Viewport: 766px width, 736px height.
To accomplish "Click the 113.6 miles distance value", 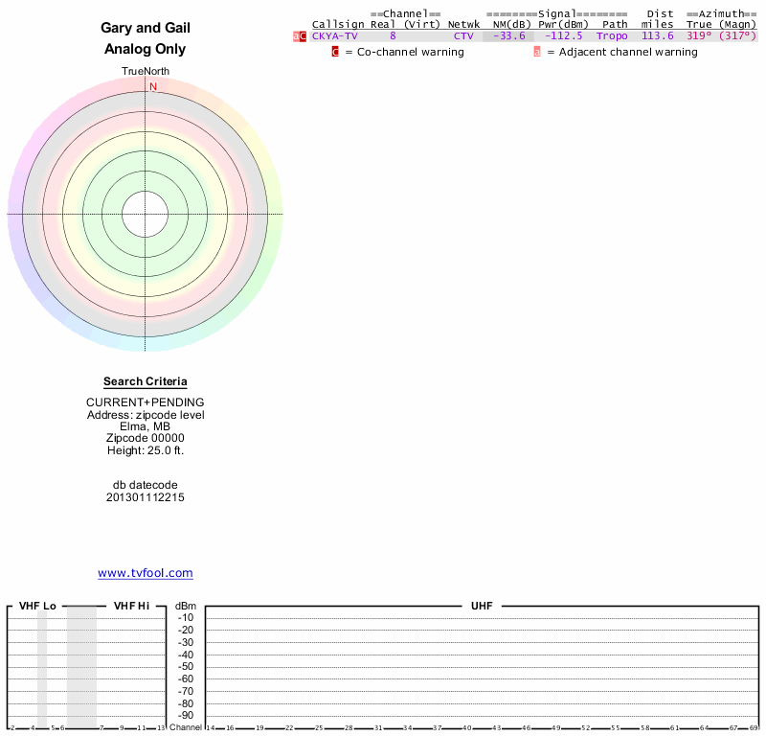I will [x=658, y=36].
